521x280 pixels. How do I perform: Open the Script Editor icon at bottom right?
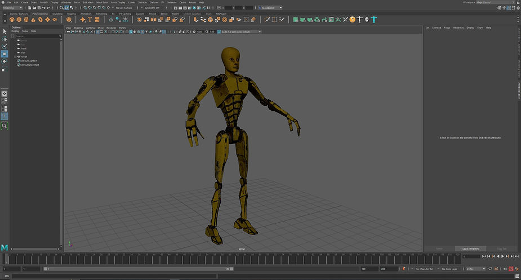click(x=516, y=276)
